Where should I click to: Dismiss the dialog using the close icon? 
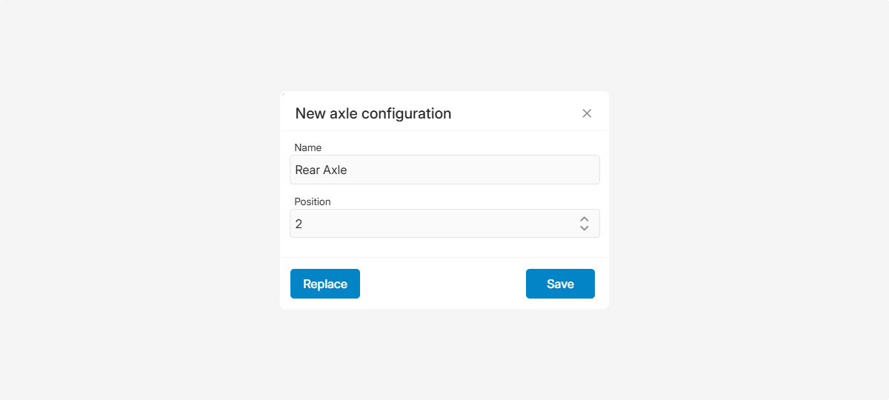(587, 113)
